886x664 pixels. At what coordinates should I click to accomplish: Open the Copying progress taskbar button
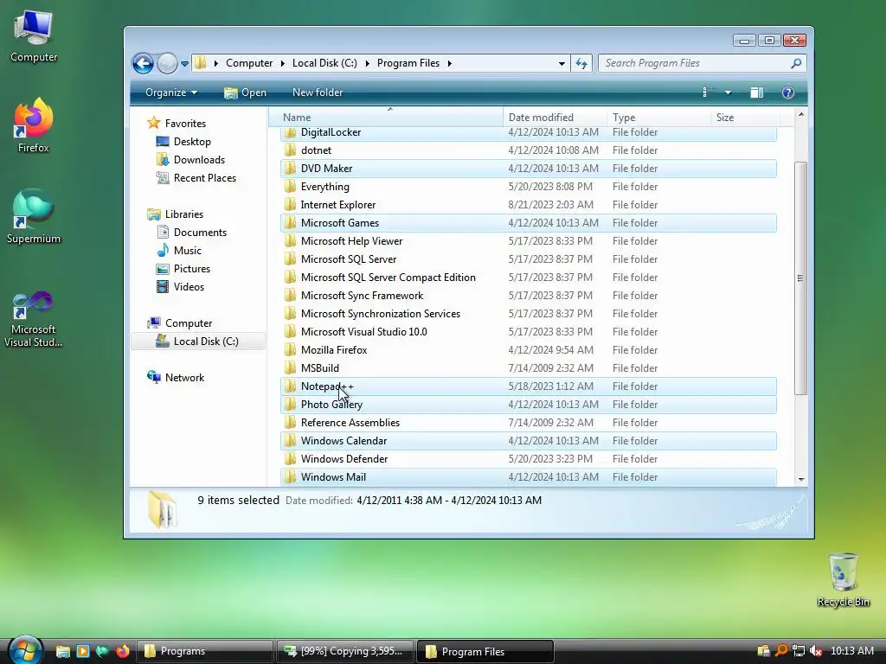click(x=344, y=651)
